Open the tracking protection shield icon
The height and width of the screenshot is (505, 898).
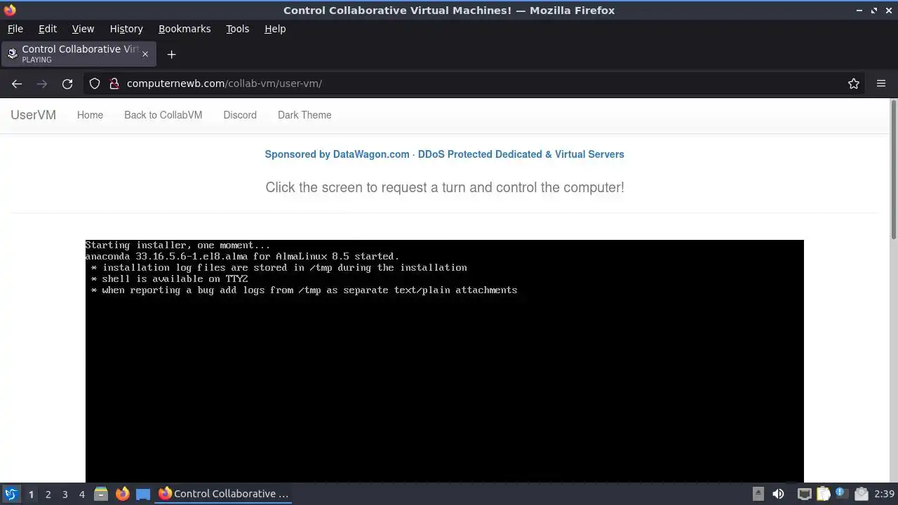point(95,83)
